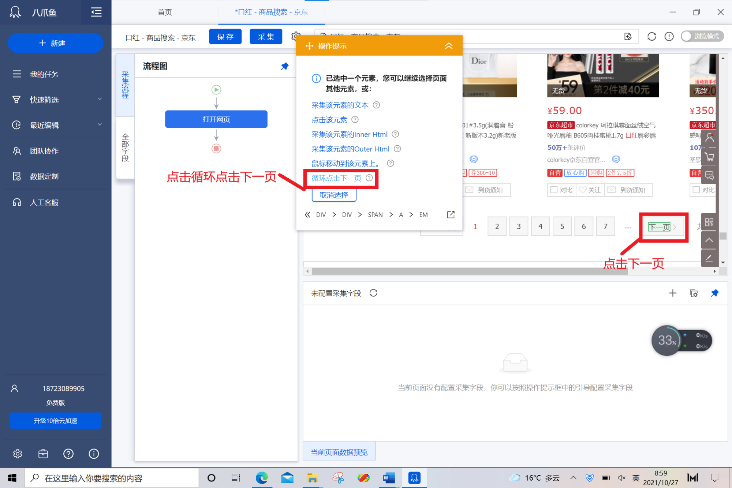Click the 采集 button
Screen dimensions: 732x488
pyautogui.click(x=266, y=37)
